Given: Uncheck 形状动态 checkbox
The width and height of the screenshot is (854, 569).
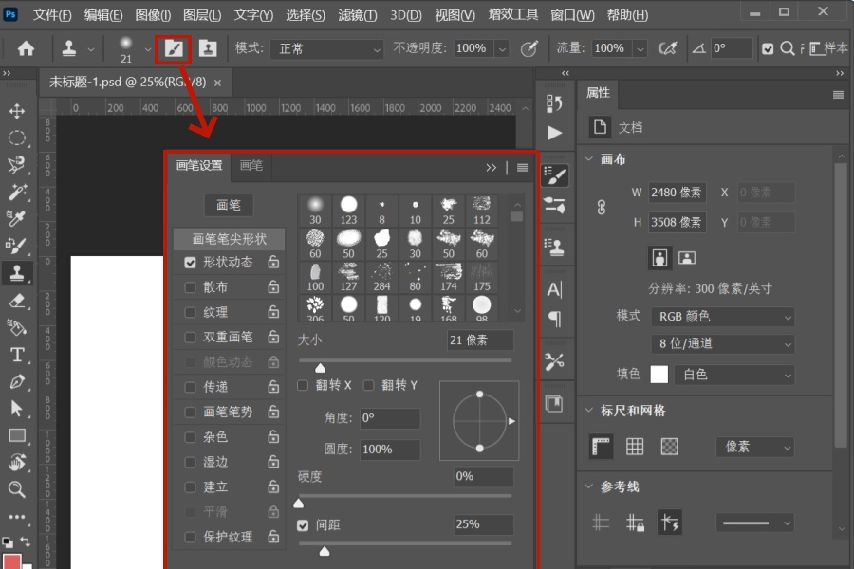Looking at the screenshot, I should pyautogui.click(x=190, y=263).
